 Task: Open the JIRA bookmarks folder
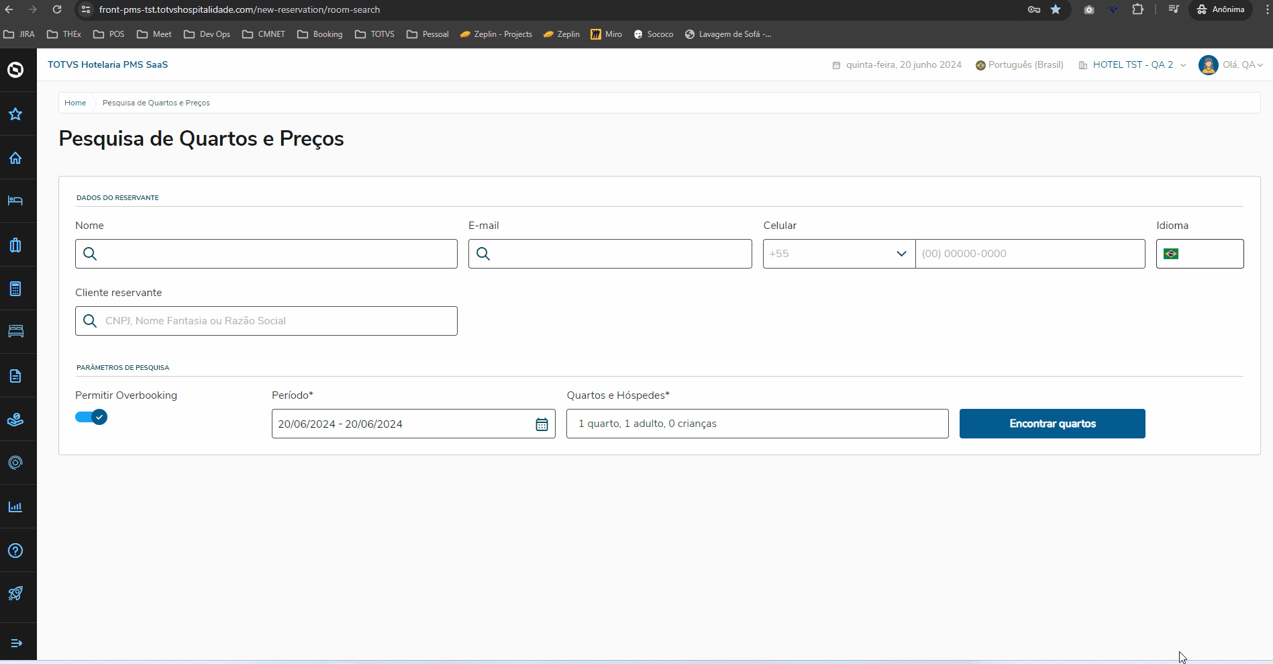(x=19, y=34)
